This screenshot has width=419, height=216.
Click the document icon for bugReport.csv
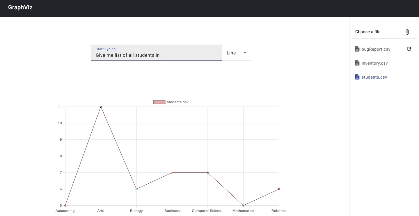click(x=357, y=49)
